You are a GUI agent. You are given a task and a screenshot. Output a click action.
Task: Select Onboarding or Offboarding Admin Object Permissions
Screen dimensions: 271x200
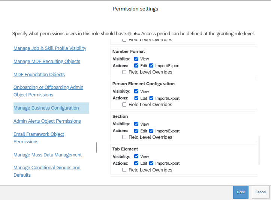coord(48,91)
